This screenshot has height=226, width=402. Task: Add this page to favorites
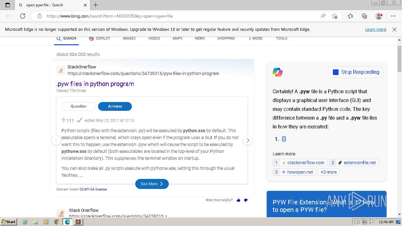click(x=335, y=16)
